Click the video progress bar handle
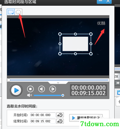The image size is (120, 129). [x=9, y=80]
